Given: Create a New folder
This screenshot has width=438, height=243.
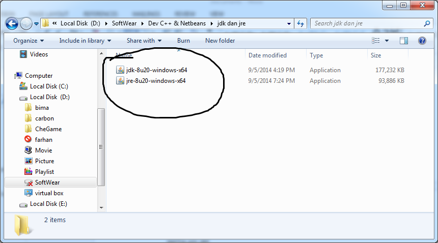Looking at the screenshot, I should coord(220,41).
